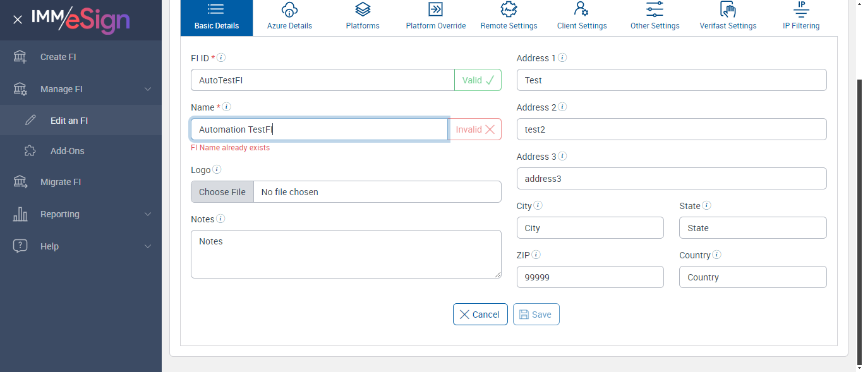Viewport: 863px width, 372px height.
Task: Click the Address 1 field
Action: (x=672, y=80)
